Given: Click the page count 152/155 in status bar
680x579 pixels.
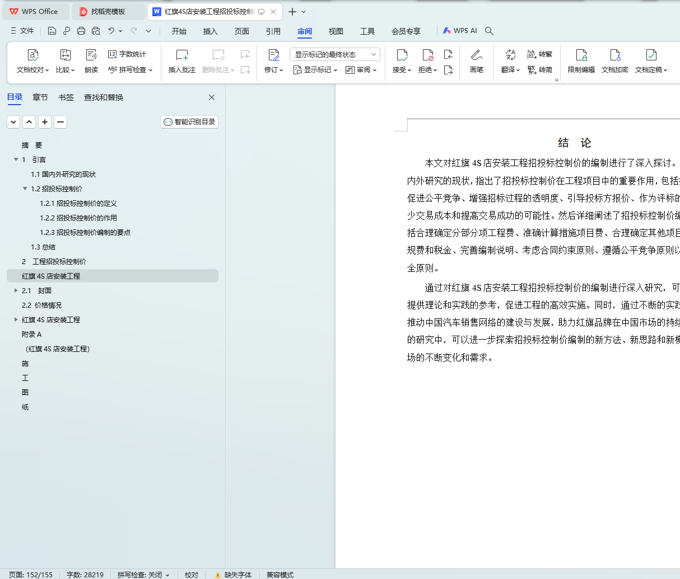Looking at the screenshot, I should tap(31, 575).
